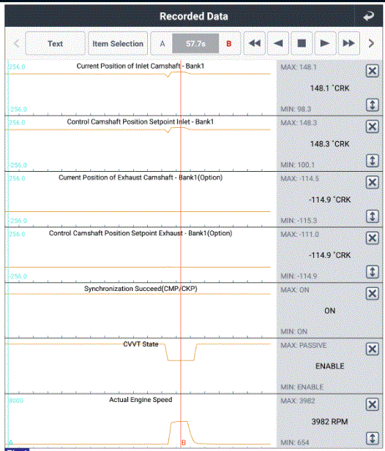The image size is (385, 451).
Task: Select the 148.3 °CRK value
Action: coord(329,144)
